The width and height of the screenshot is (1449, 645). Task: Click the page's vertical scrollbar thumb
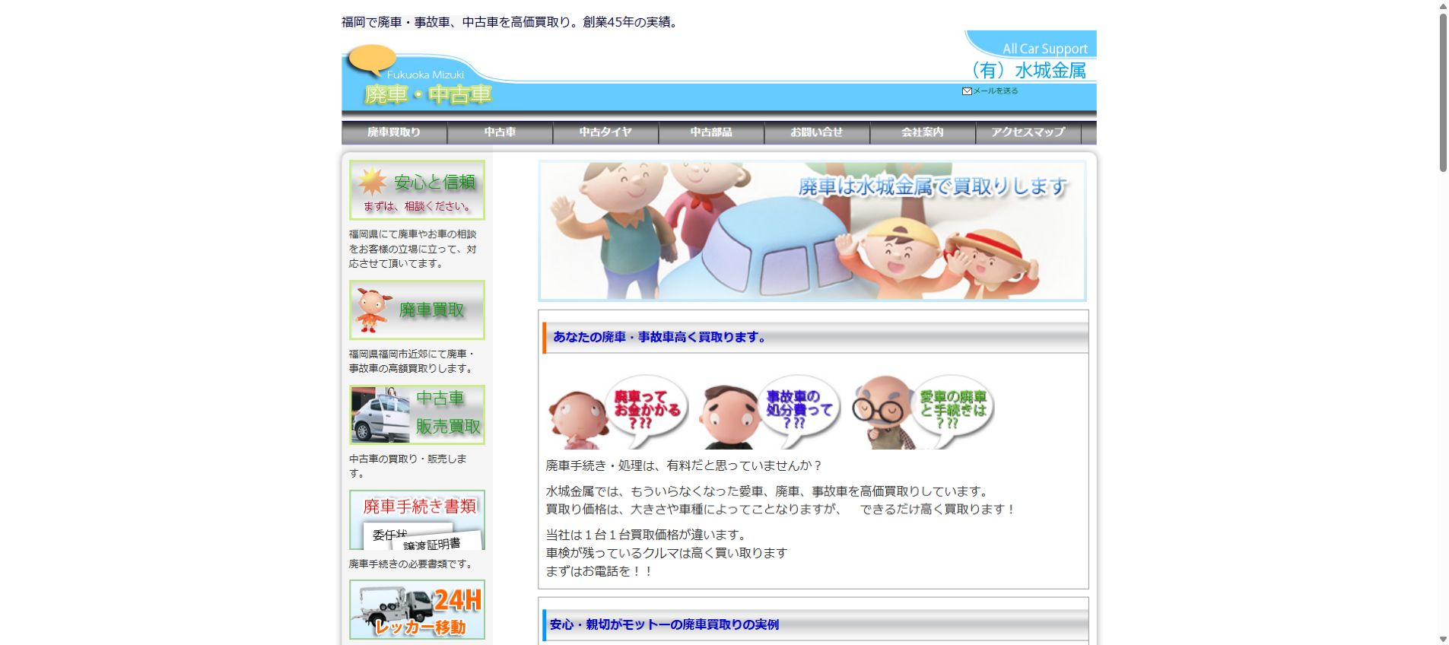(x=1442, y=93)
